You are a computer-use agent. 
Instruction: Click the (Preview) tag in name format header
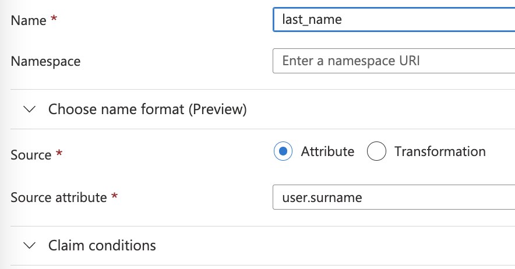(x=217, y=109)
